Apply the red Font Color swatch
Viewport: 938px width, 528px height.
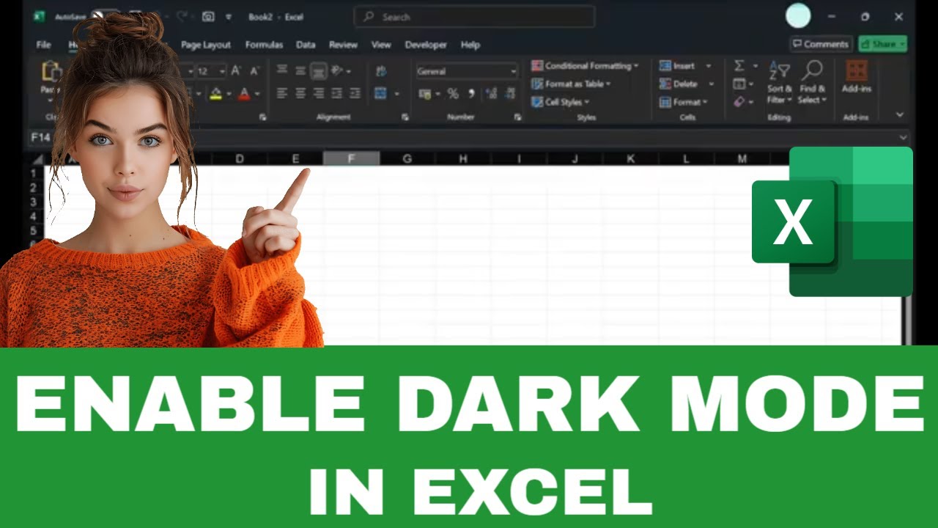[244, 93]
